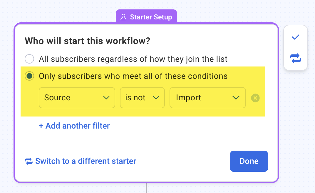Viewport: 315px width, 193px height.
Task: Open the Import value dropdown
Action: click(x=207, y=98)
